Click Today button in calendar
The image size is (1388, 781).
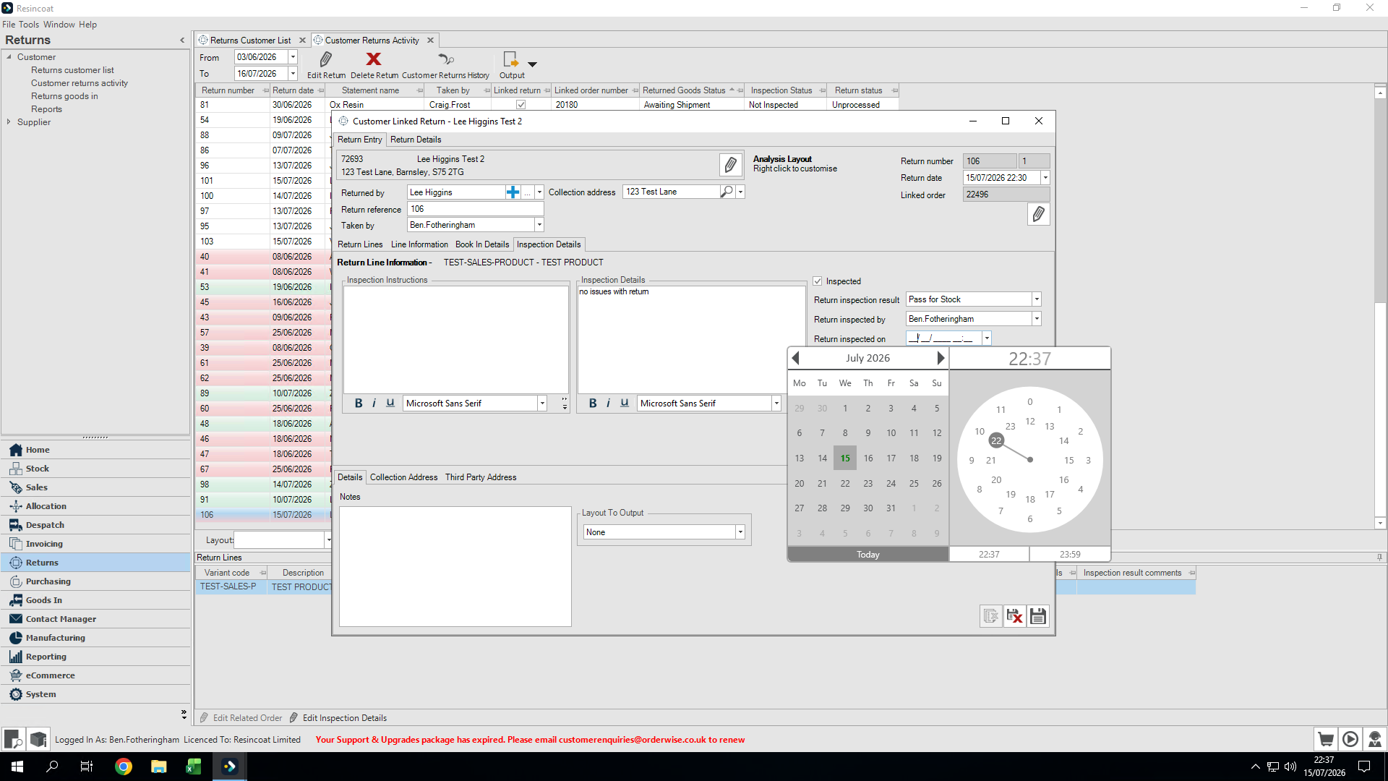pyautogui.click(x=867, y=555)
